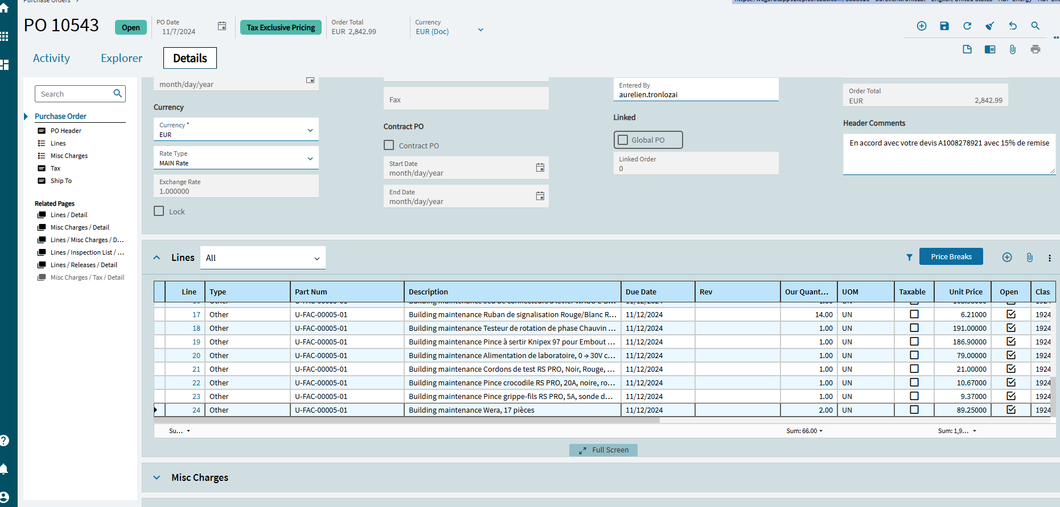Toggle the Global PO checkbox
This screenshot has height=507, width=1060.
623,140
